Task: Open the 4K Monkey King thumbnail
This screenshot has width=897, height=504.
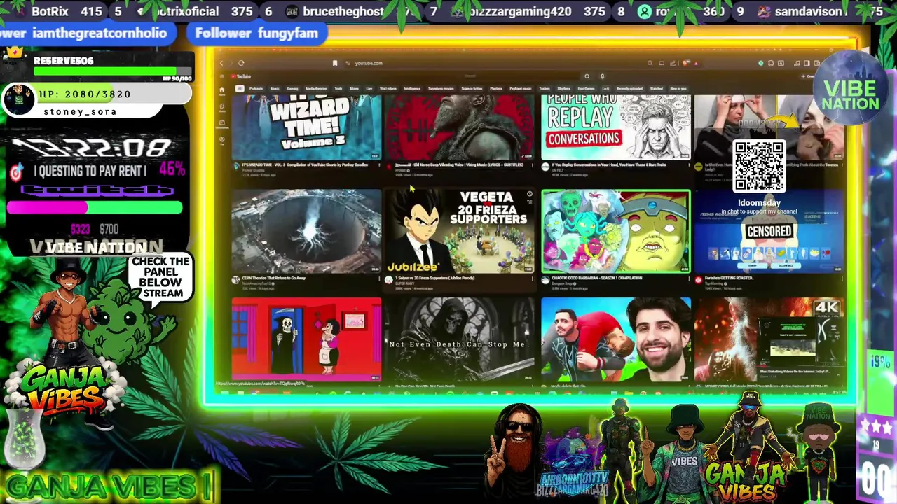Action: [x=769, y=339]
